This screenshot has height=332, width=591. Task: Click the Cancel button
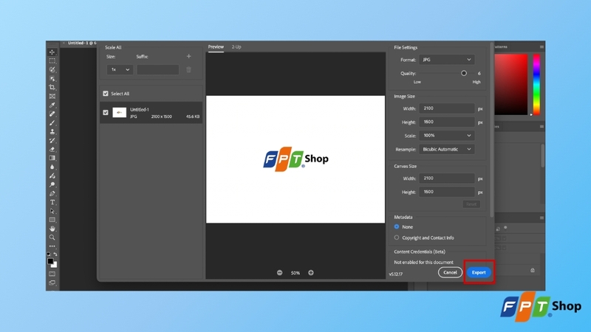pyautogui.click(x=450, y=272)
